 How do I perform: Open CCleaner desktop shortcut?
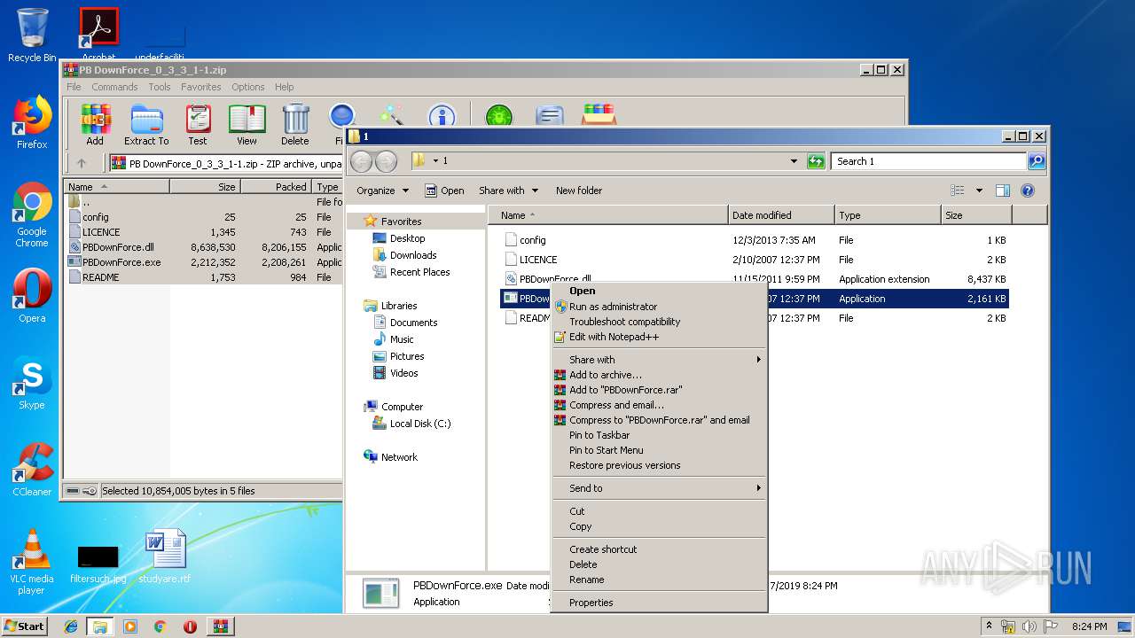32,470
